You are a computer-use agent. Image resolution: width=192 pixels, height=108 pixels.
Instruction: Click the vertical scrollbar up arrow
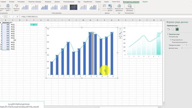coord(164,20)
